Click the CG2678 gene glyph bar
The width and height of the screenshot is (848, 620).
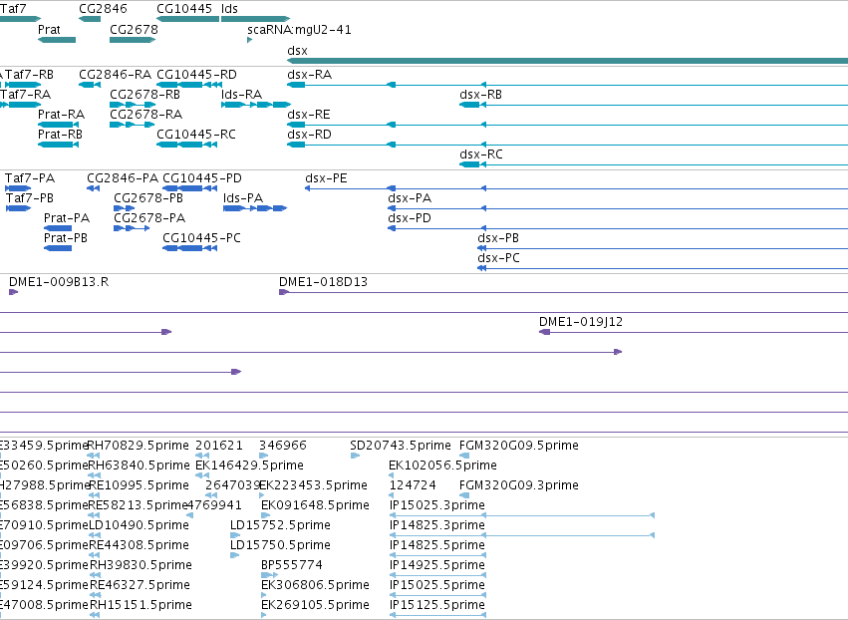click(x=134, y=40)
